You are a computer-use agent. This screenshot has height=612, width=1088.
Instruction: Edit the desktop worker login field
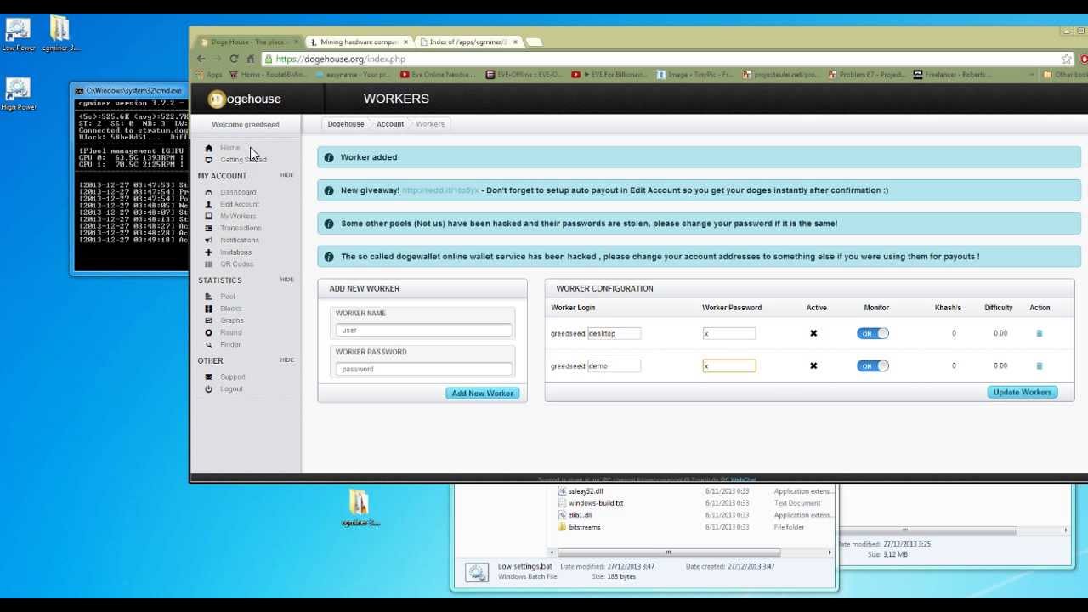pos(613,333)
